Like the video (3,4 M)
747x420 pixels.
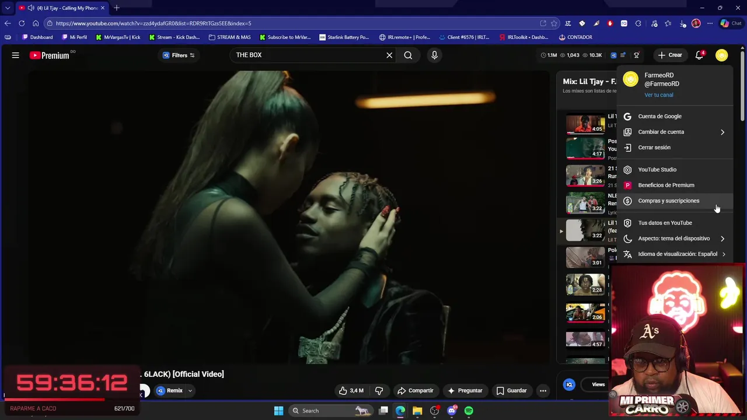tap(351, 391)
